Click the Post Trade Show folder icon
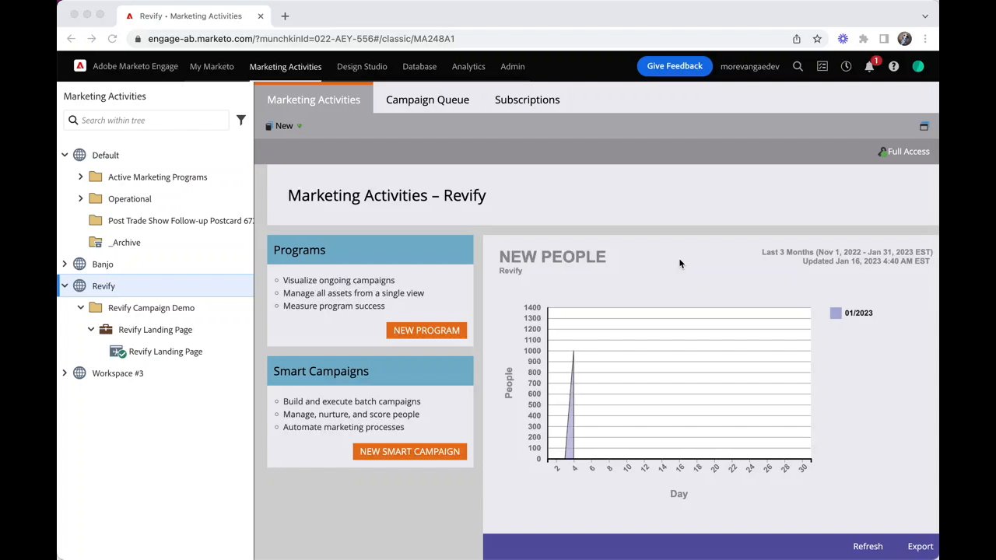The width and height of the screenshot is (996, 560). pyautogui.click(x=96, y=220)
